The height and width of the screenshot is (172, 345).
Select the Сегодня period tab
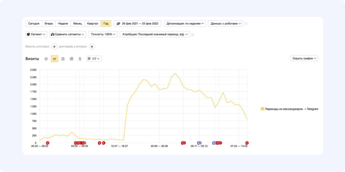pos(34,24)
